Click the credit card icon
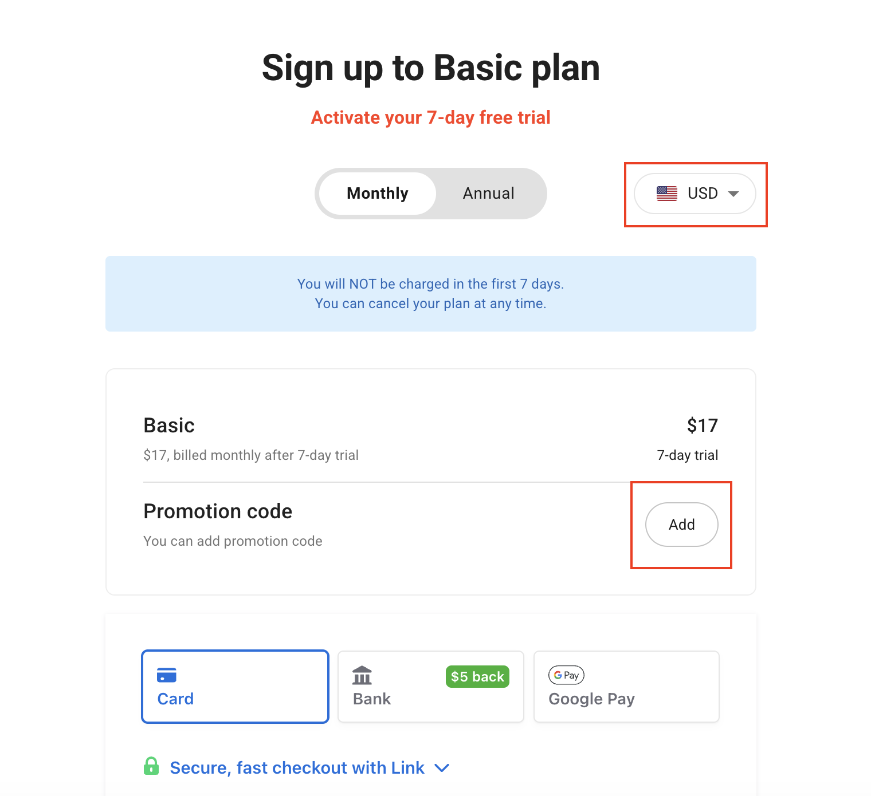Image resolution: width=871 pixels, height=796 pixels. [167, 675]
